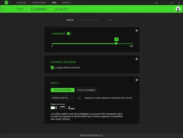This screenshot has width=183, height=138.
Task: Open the Profil dropdown
Action: tap(91, 20)
